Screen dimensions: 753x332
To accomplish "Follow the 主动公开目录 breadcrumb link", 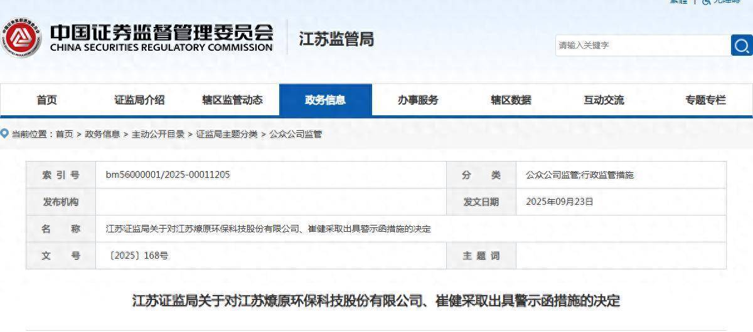I will (x=158, y=134).
